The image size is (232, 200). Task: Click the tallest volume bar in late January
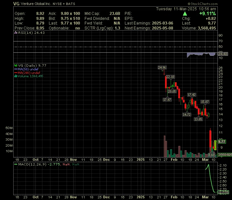164,146
